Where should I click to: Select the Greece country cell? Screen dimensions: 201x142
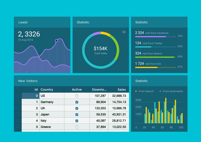[52, 127]
